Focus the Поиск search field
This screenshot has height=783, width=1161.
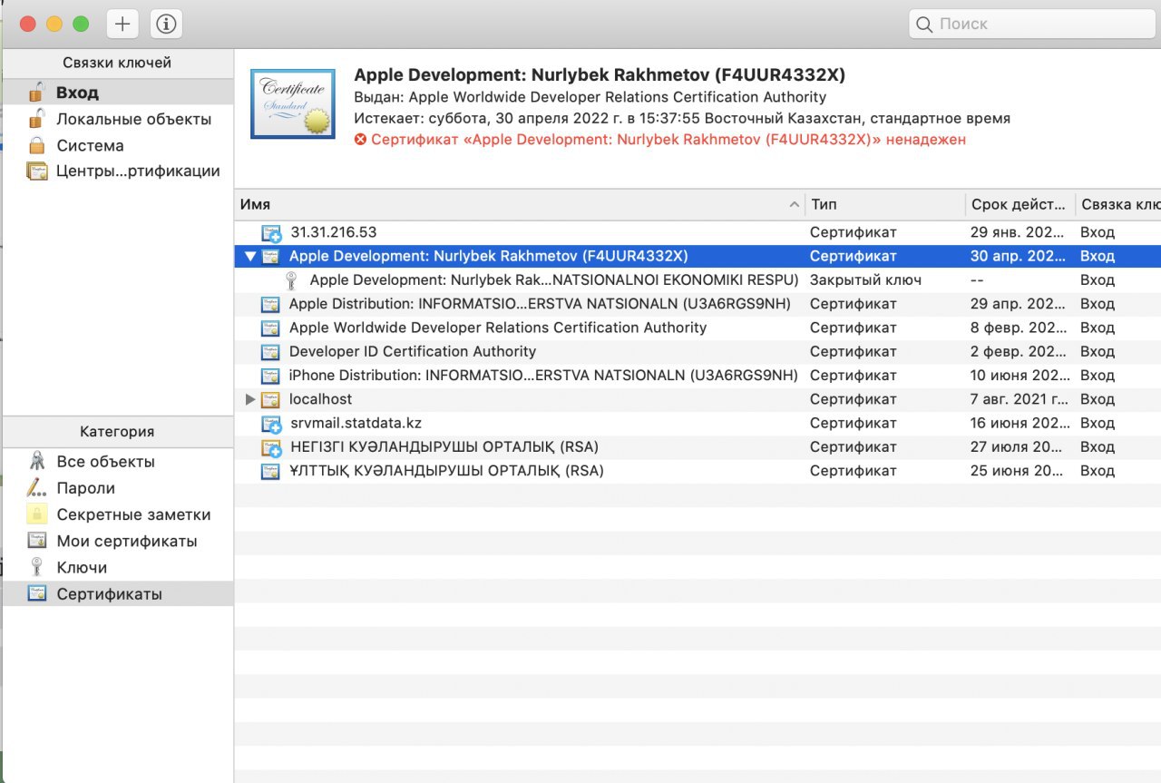1030,24
